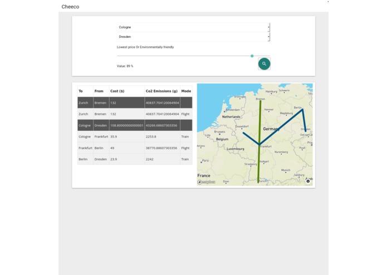Click the Hamburg label on the map
The image size is (387, 275).
pos(271,91)
